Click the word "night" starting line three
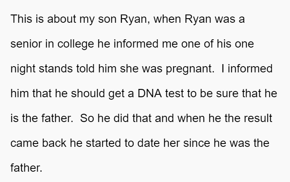Image resolution: width=290 pixels, height=182 pixels. tap(23, 69)
